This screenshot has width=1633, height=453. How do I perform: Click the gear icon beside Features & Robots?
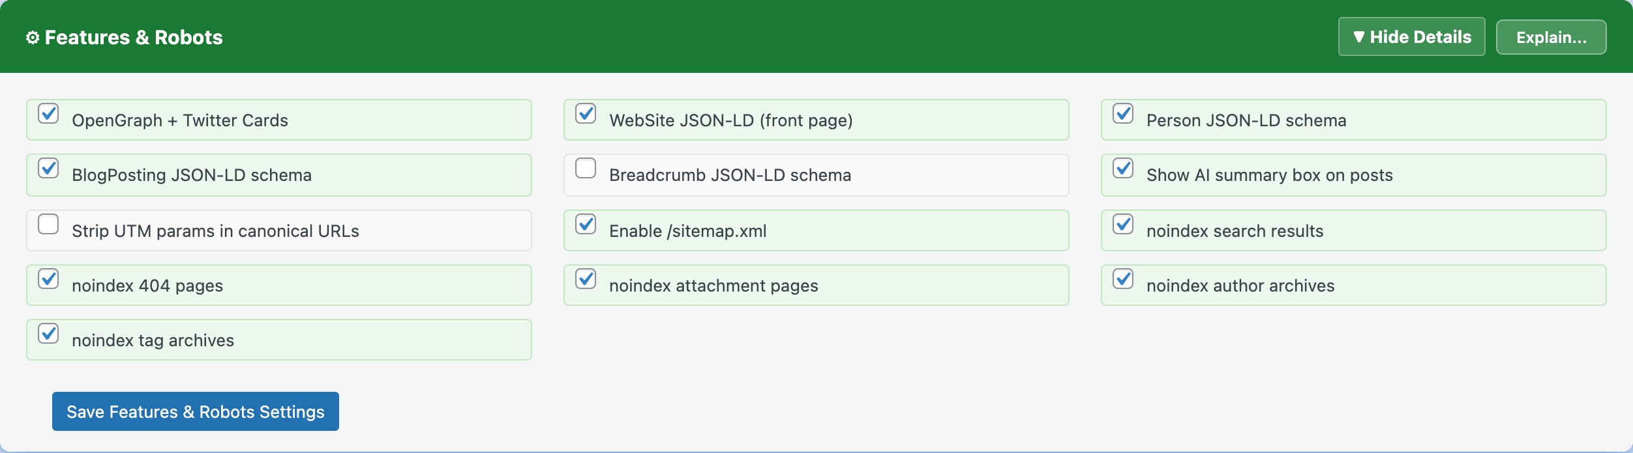pyautogui.click(x=33, y=38)
